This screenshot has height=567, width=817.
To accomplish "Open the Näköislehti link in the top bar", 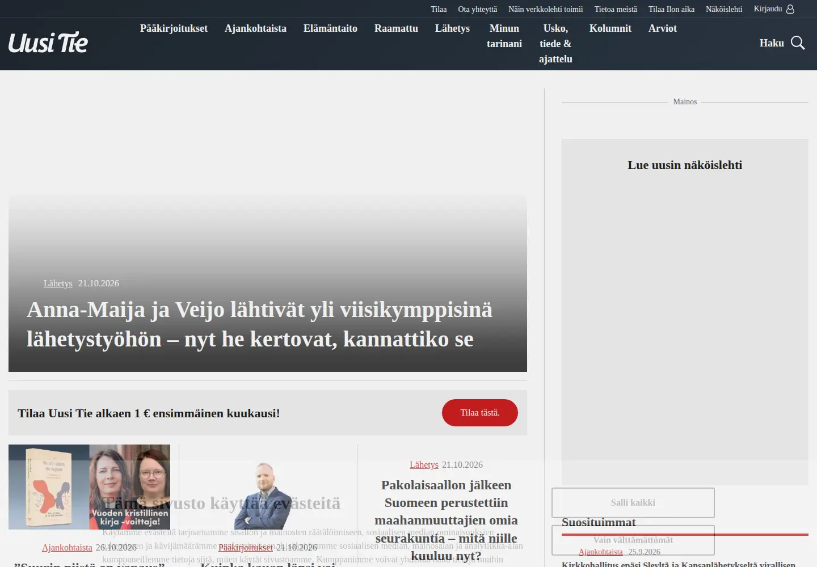I will click(724, 9).
